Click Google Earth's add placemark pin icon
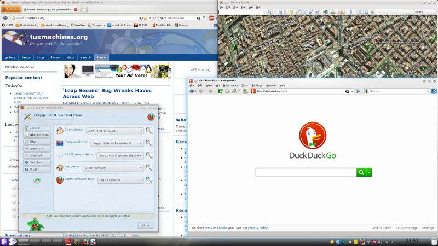438x246 pixels. 291,12
